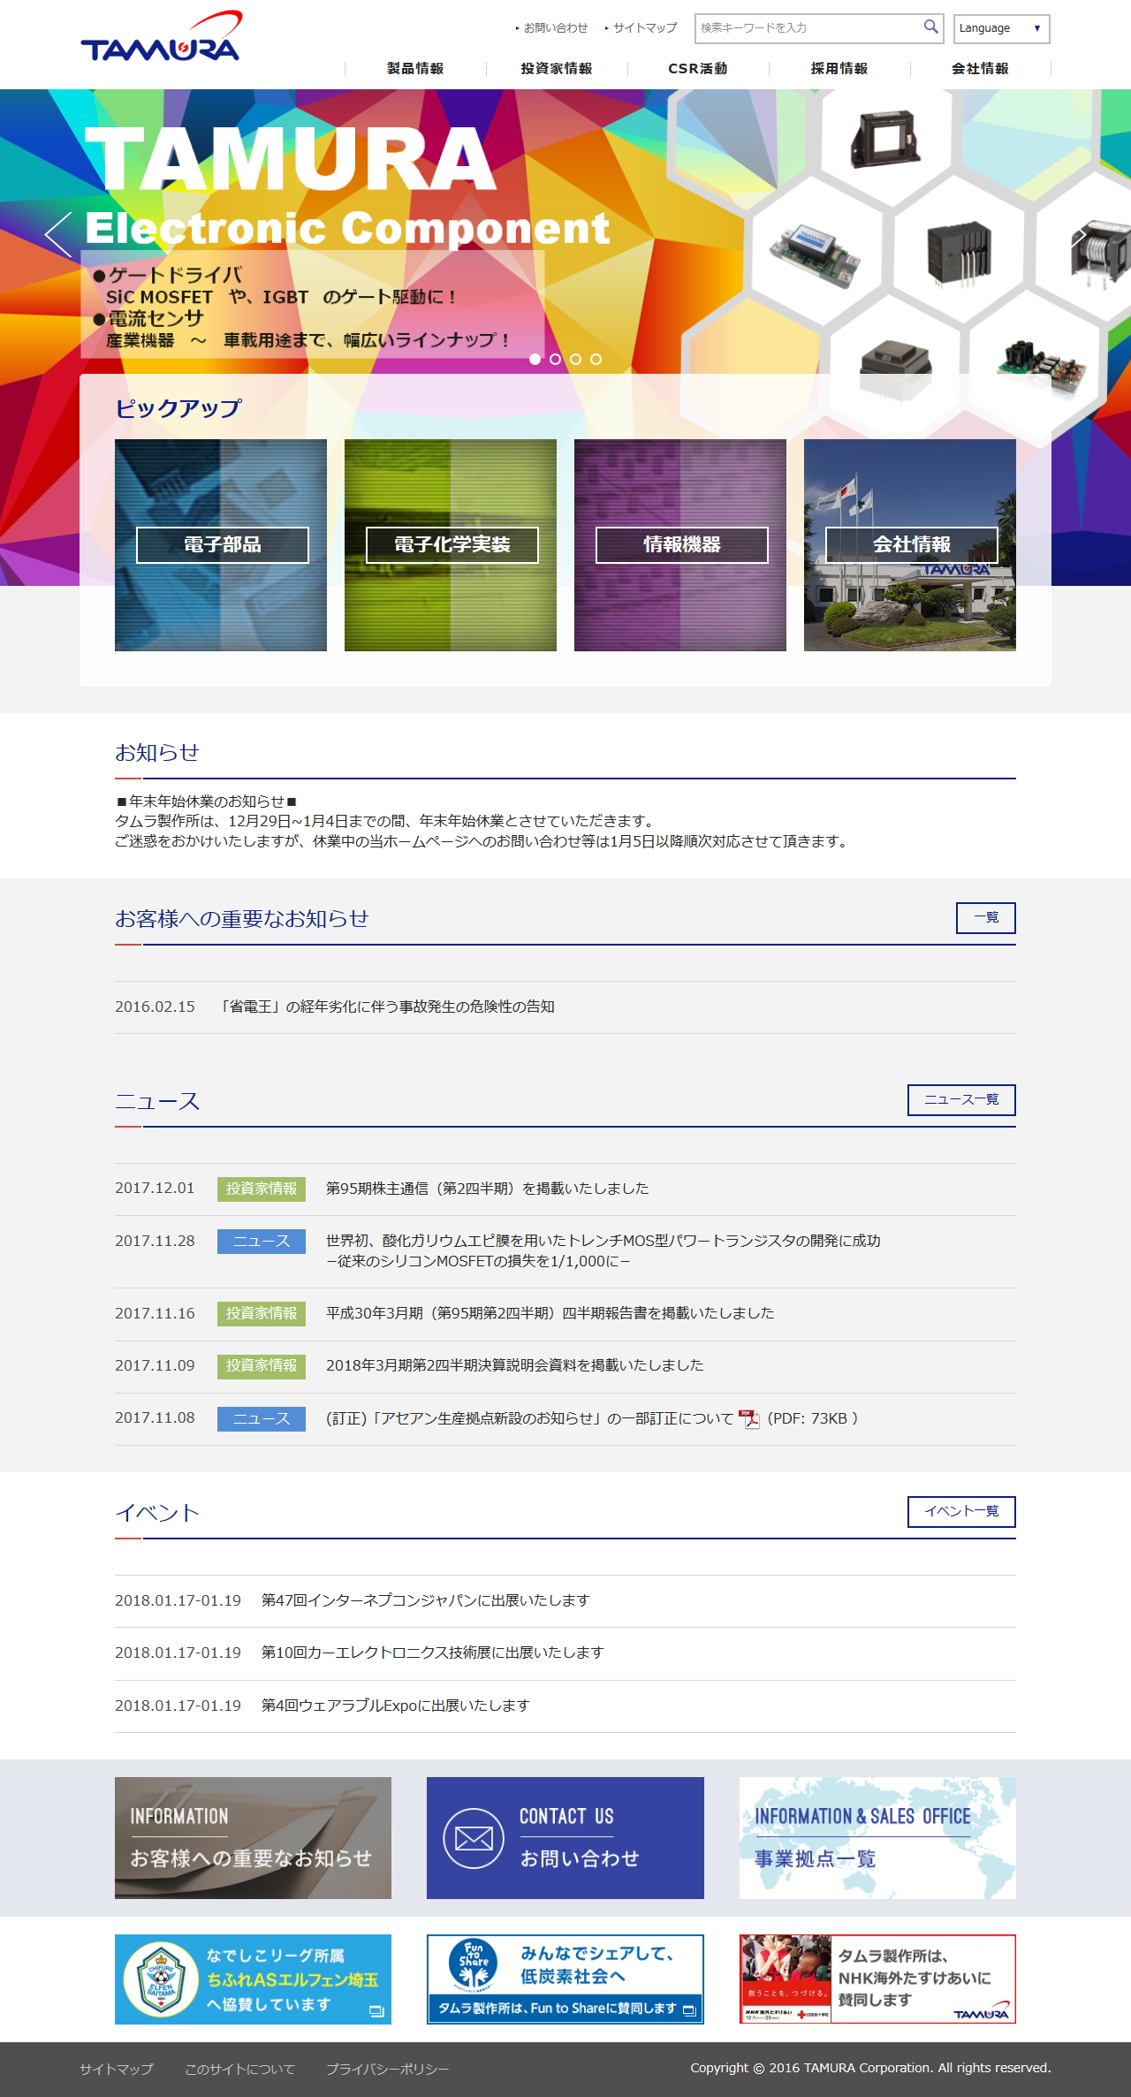1131x2097 pixels.
Task: Select the third carousel dot
Action: click(575, 359)
